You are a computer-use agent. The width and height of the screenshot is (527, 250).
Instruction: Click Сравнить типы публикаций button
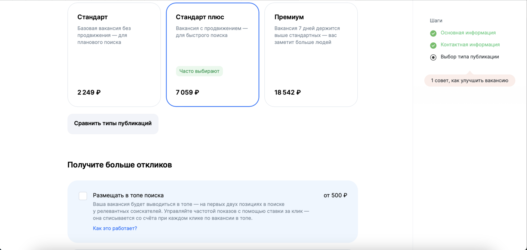pos(113,124)
